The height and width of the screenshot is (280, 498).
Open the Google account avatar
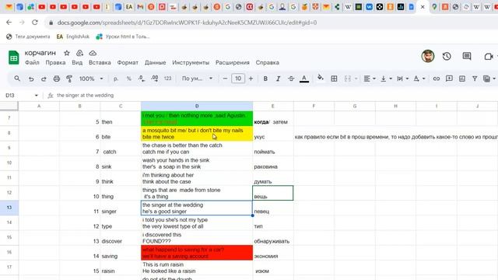tap(428, 56)
